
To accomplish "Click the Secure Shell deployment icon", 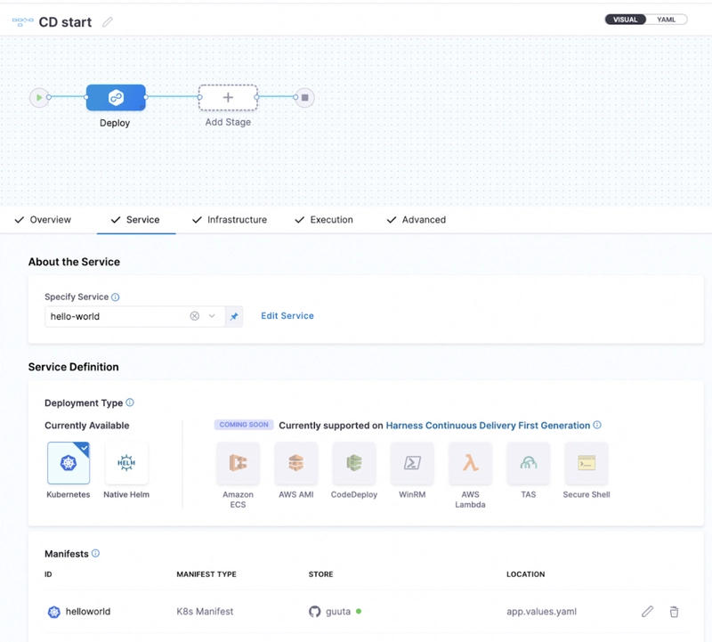I will [587, 463].
